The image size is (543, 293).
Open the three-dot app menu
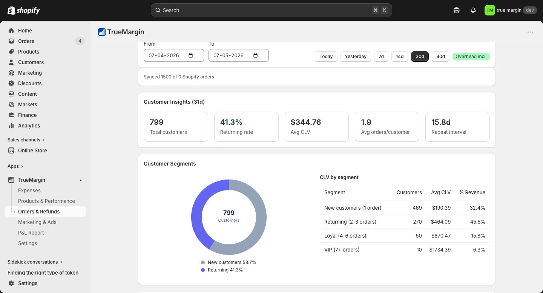[530, 32]
